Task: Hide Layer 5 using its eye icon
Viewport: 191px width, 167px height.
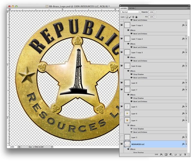Action: [122, 106]
